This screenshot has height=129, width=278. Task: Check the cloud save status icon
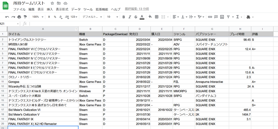coord(65,3)
